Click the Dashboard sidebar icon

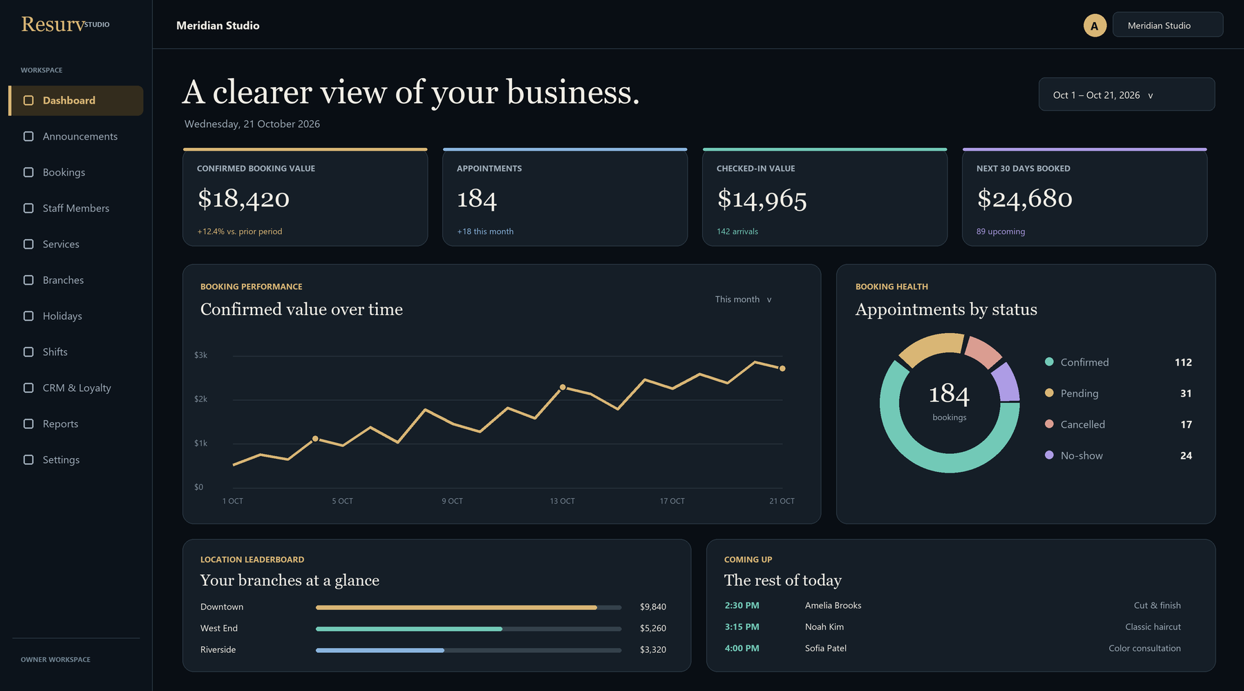[28, 100]
